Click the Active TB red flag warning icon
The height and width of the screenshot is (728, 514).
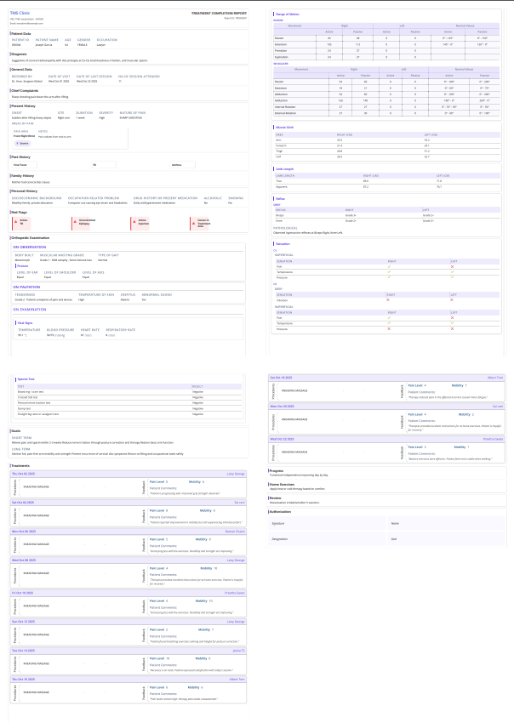(x=15, y=221)
